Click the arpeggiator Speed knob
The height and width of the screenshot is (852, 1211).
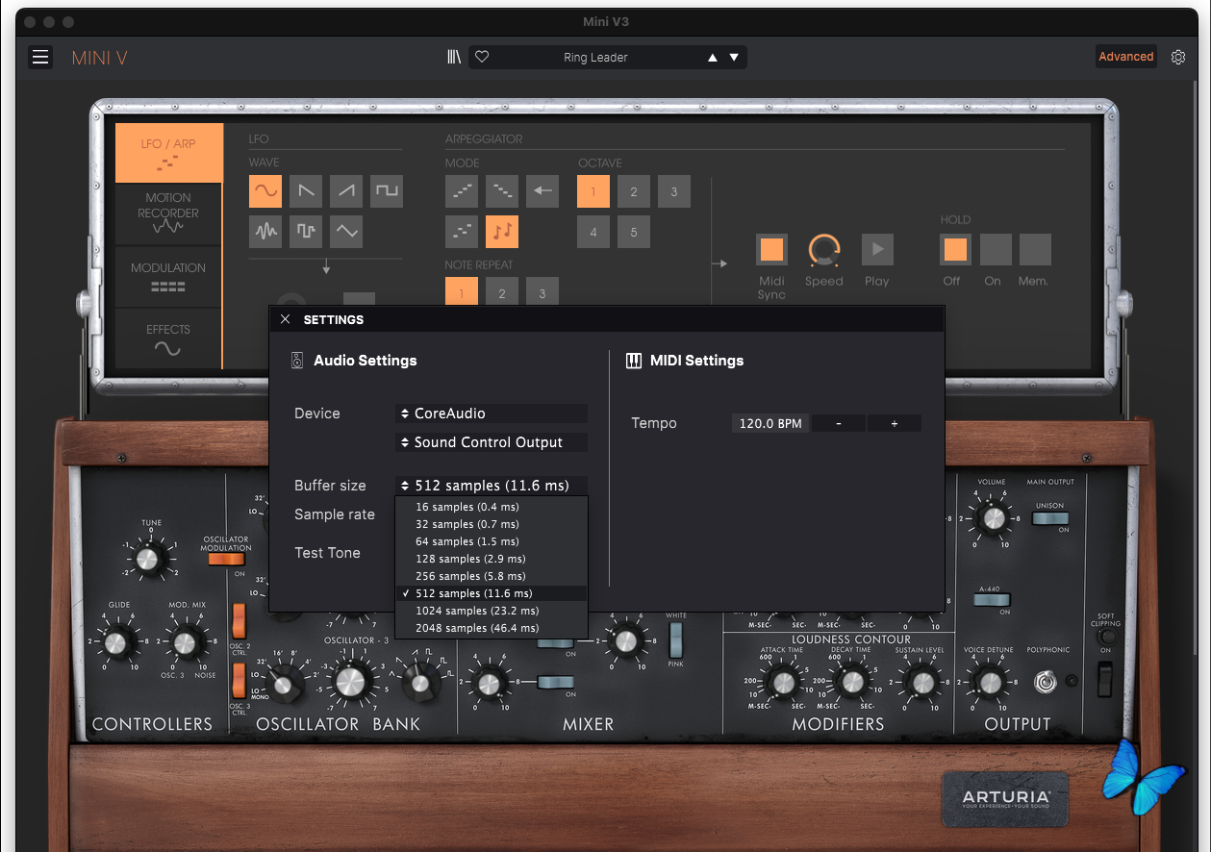(x=823, y=250)
